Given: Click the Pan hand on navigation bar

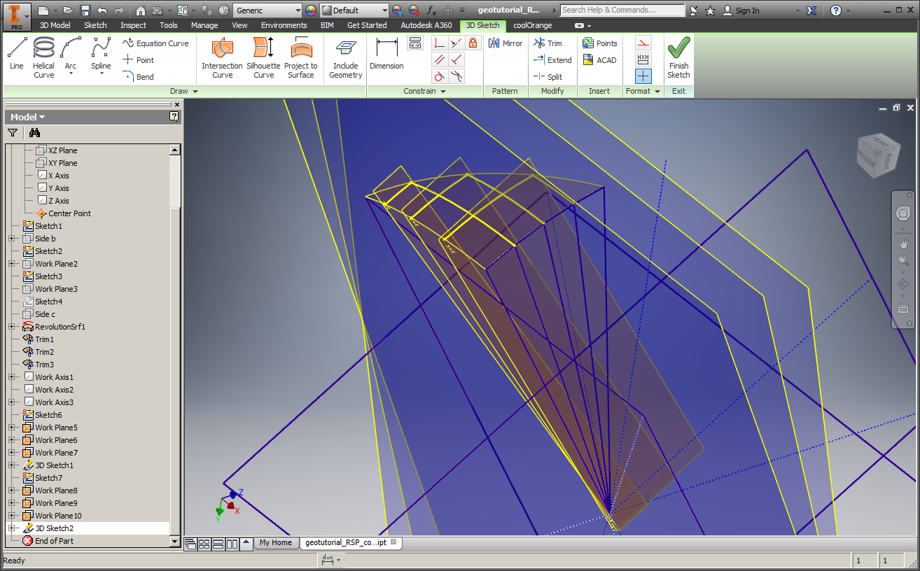Looking at the screenshot, I should [903, 243].
